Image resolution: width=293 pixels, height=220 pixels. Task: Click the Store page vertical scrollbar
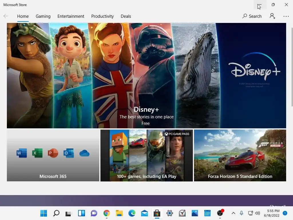point(292,67)
